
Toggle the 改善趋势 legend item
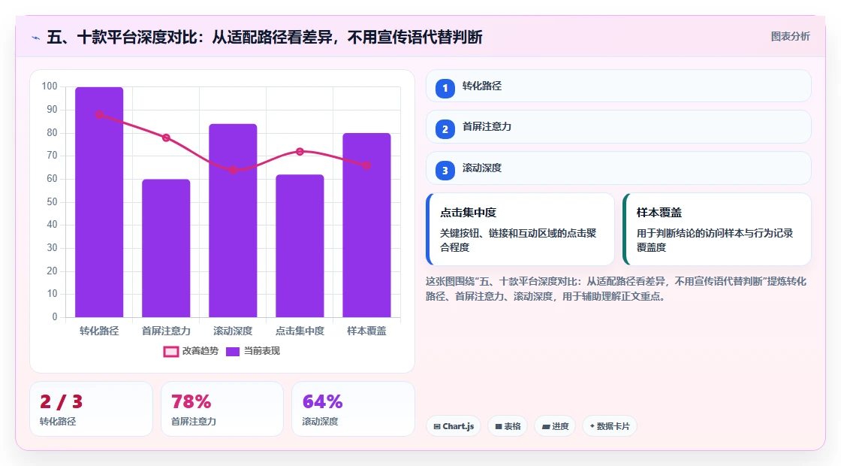click(x=191, y=351)
